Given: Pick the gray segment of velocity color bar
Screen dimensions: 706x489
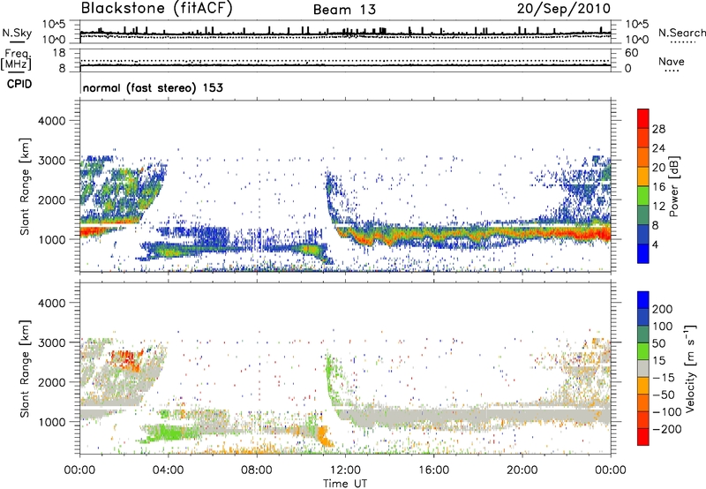Looking at the screenshot, I should (643, 368).
